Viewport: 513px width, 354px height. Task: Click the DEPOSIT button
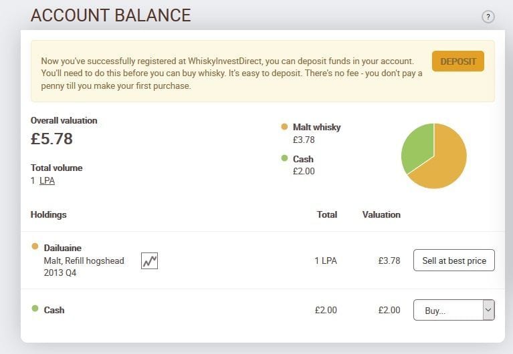point(457,61)
